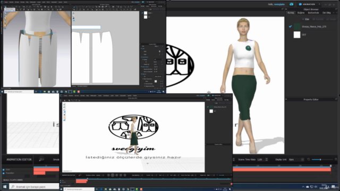This screenshot has width=340, height=191.
Task: Click the username link after Hello, right window
Action: click(x=279, y=4)
